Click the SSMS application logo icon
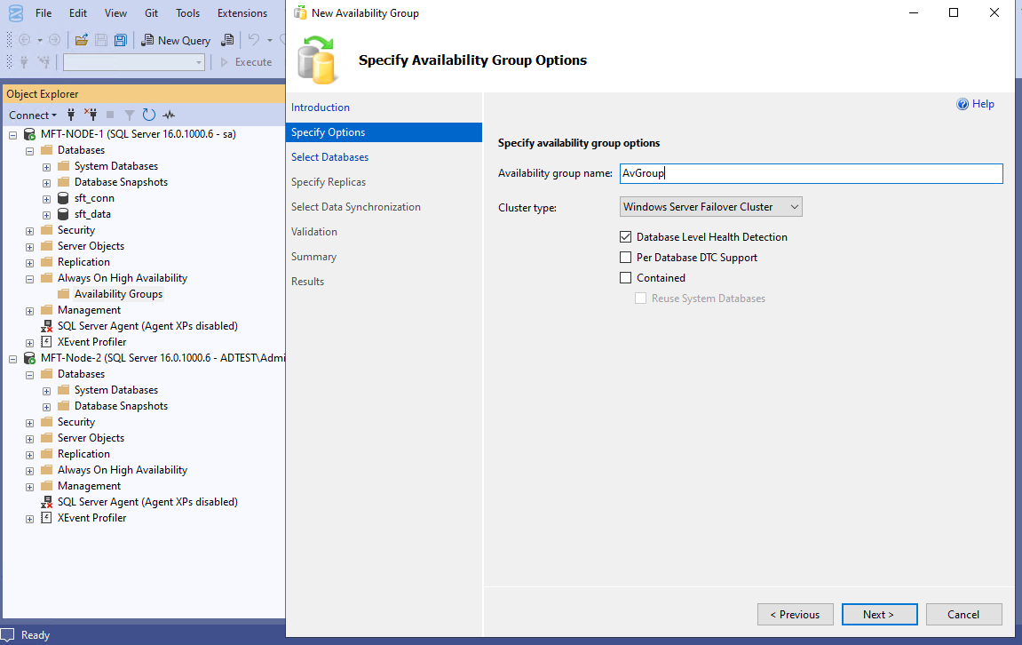The height and width of the screenshot is (645, 1022). (x=16, y=13)
